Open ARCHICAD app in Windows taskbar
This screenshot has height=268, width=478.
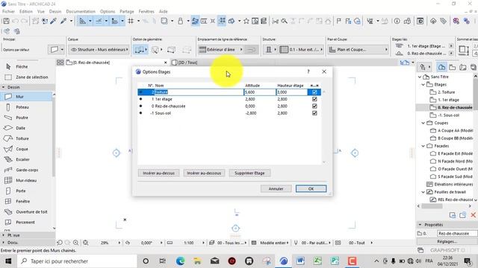tap(284, 261)
